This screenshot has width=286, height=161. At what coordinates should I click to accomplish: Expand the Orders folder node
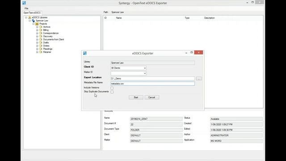tap(37, 46)
